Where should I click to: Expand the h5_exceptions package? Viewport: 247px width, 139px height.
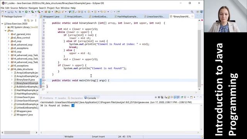pos(8,66)
